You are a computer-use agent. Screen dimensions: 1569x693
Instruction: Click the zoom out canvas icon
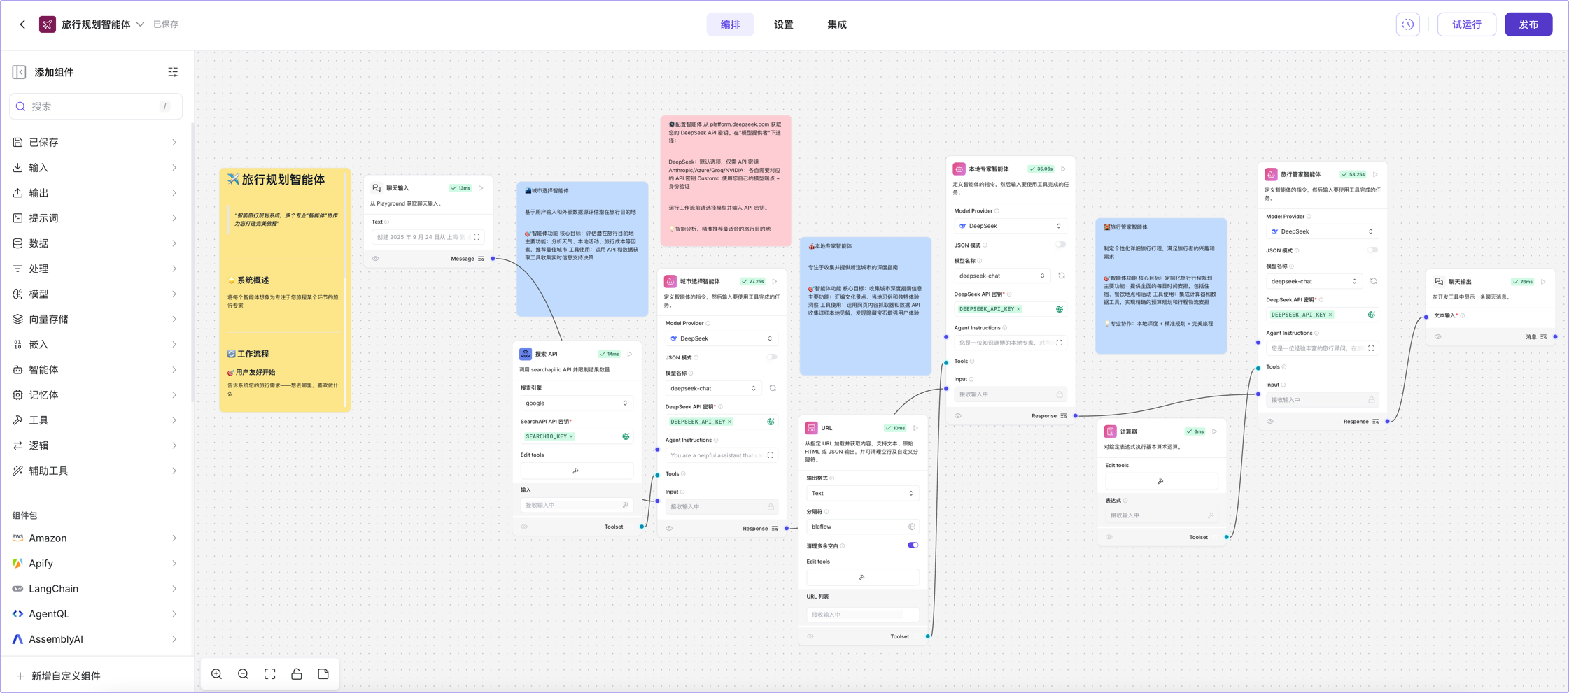point(244,674)
